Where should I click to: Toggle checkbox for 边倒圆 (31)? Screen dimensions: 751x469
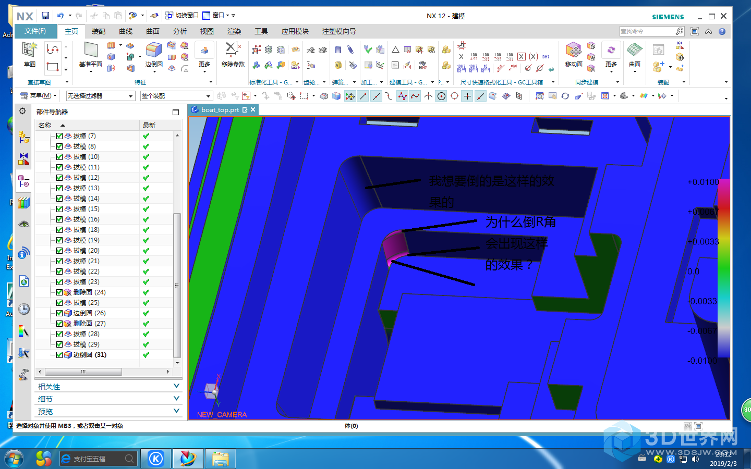[x=59, y=355]
